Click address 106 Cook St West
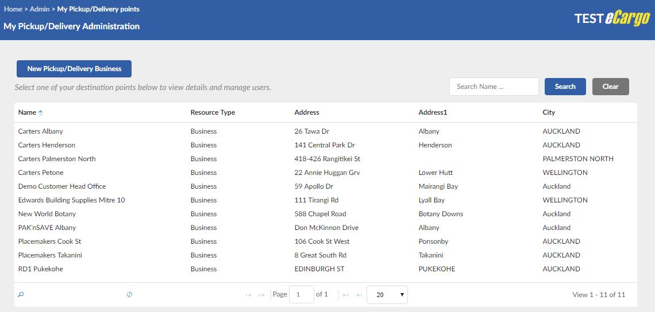 pyautogui.click(x=322, y=241)
